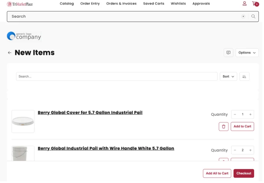Delete the Berry Global Cover item

click(223, 127)
